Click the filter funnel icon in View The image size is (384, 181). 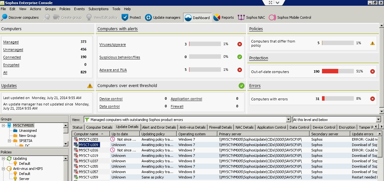[86, 120]
